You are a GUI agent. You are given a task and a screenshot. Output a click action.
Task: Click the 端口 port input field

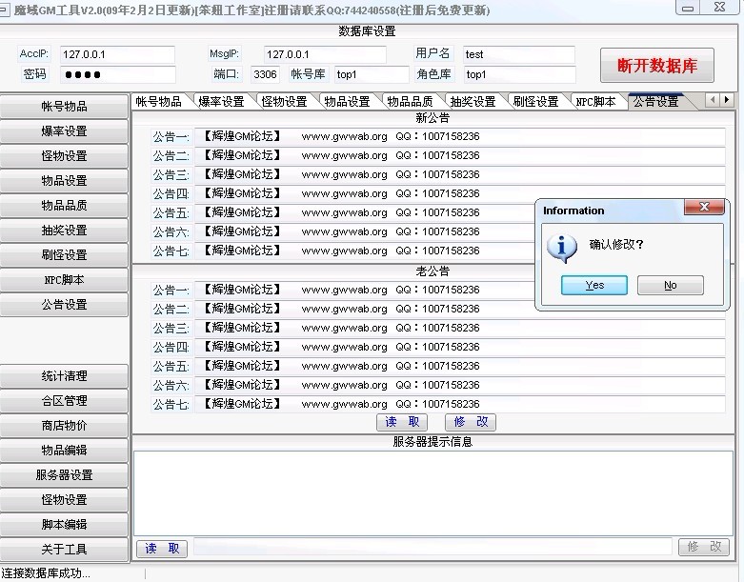point(266,74)
